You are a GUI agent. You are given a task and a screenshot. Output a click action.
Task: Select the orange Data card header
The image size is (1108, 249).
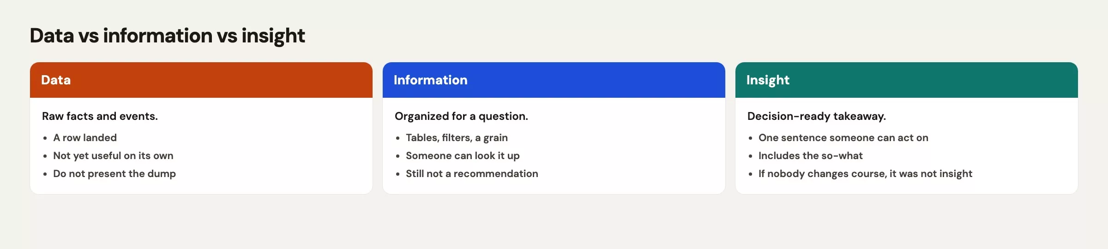click(x=201, y=80)
